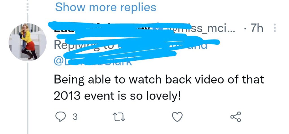Share the tweet using the share icon
Viewport: 289px width, 134px height.
(236, 117)
